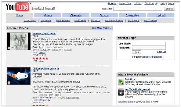
Task: Open the Album Cover Galore!! video title
Action: pyautogui.click(x=44, y=34)
